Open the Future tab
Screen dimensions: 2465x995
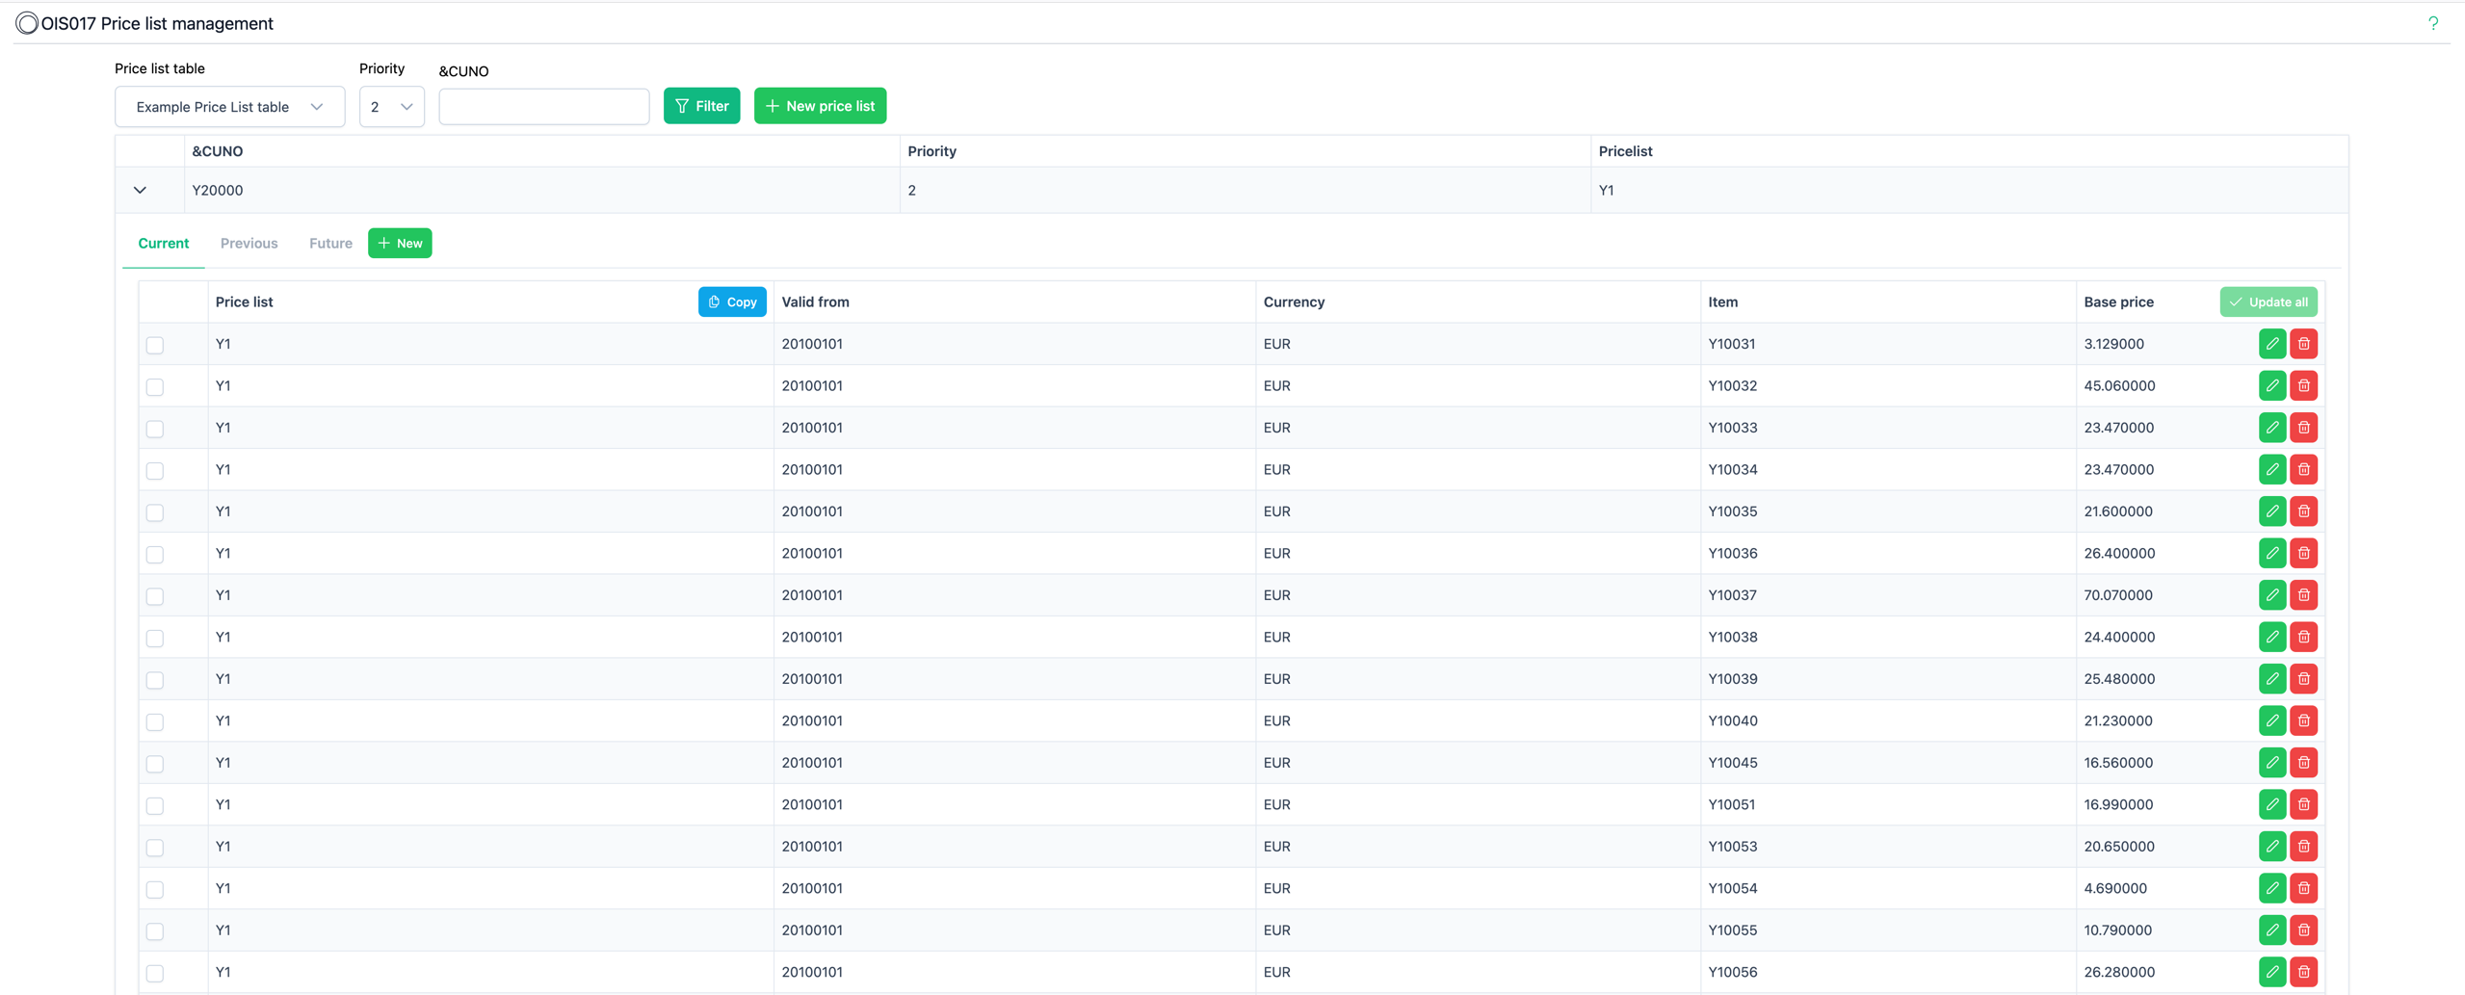click(x=329, y=243)
